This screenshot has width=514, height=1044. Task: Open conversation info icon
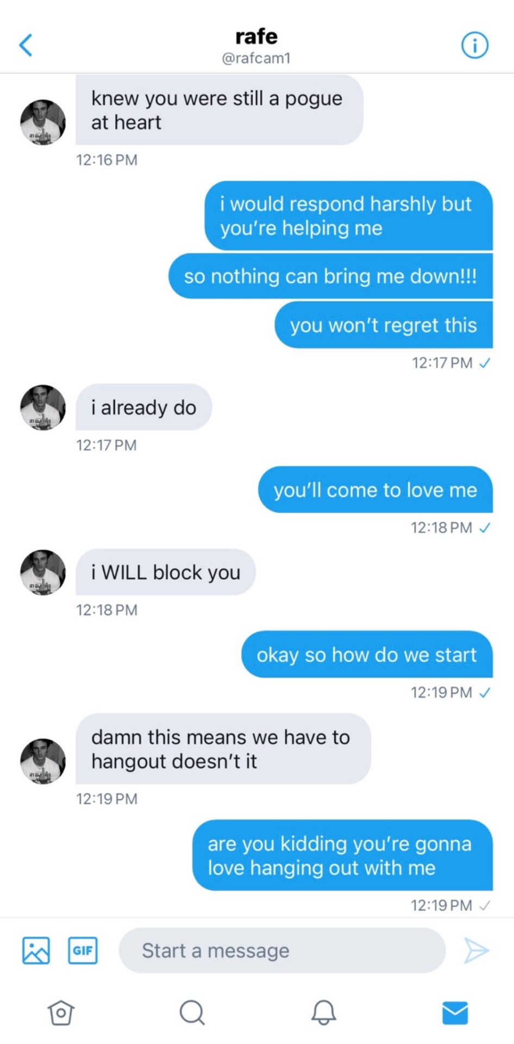pyautogui.click(x=474, y=45)
